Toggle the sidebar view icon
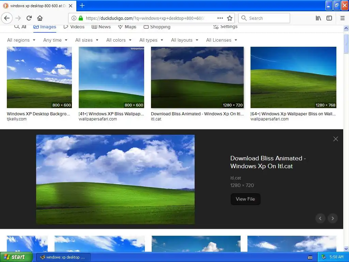 click(329, 18)
